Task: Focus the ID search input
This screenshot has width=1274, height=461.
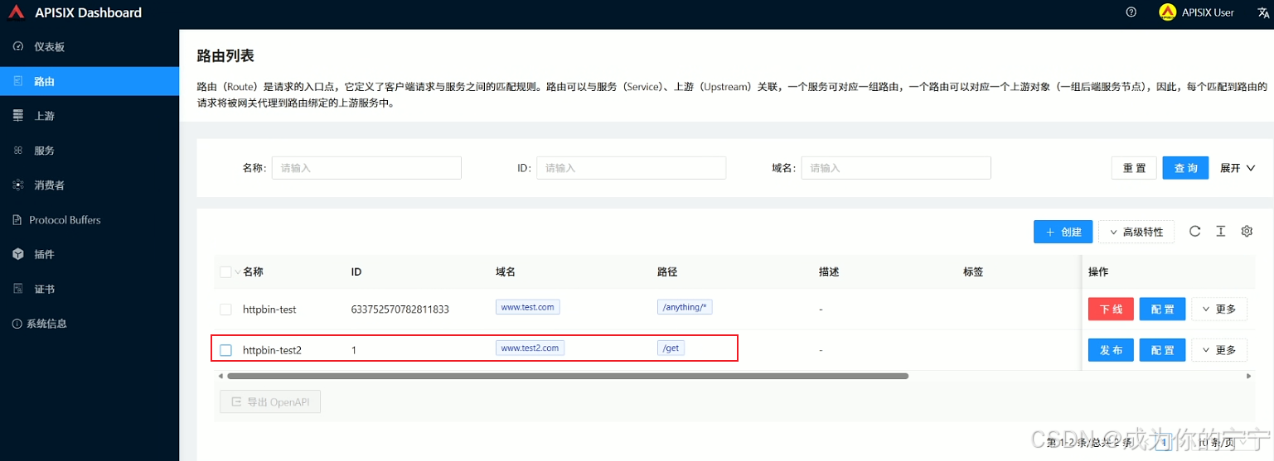Action: [x=631, y=168]
